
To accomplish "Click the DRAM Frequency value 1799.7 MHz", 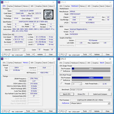I will point(34,79).
